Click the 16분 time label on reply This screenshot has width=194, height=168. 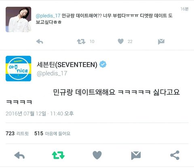pos(184,9)
